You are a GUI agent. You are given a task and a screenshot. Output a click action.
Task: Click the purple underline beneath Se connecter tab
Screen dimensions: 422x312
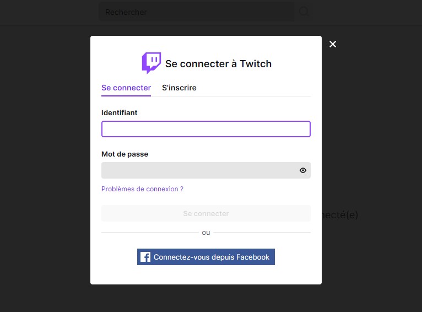point(126,95)
